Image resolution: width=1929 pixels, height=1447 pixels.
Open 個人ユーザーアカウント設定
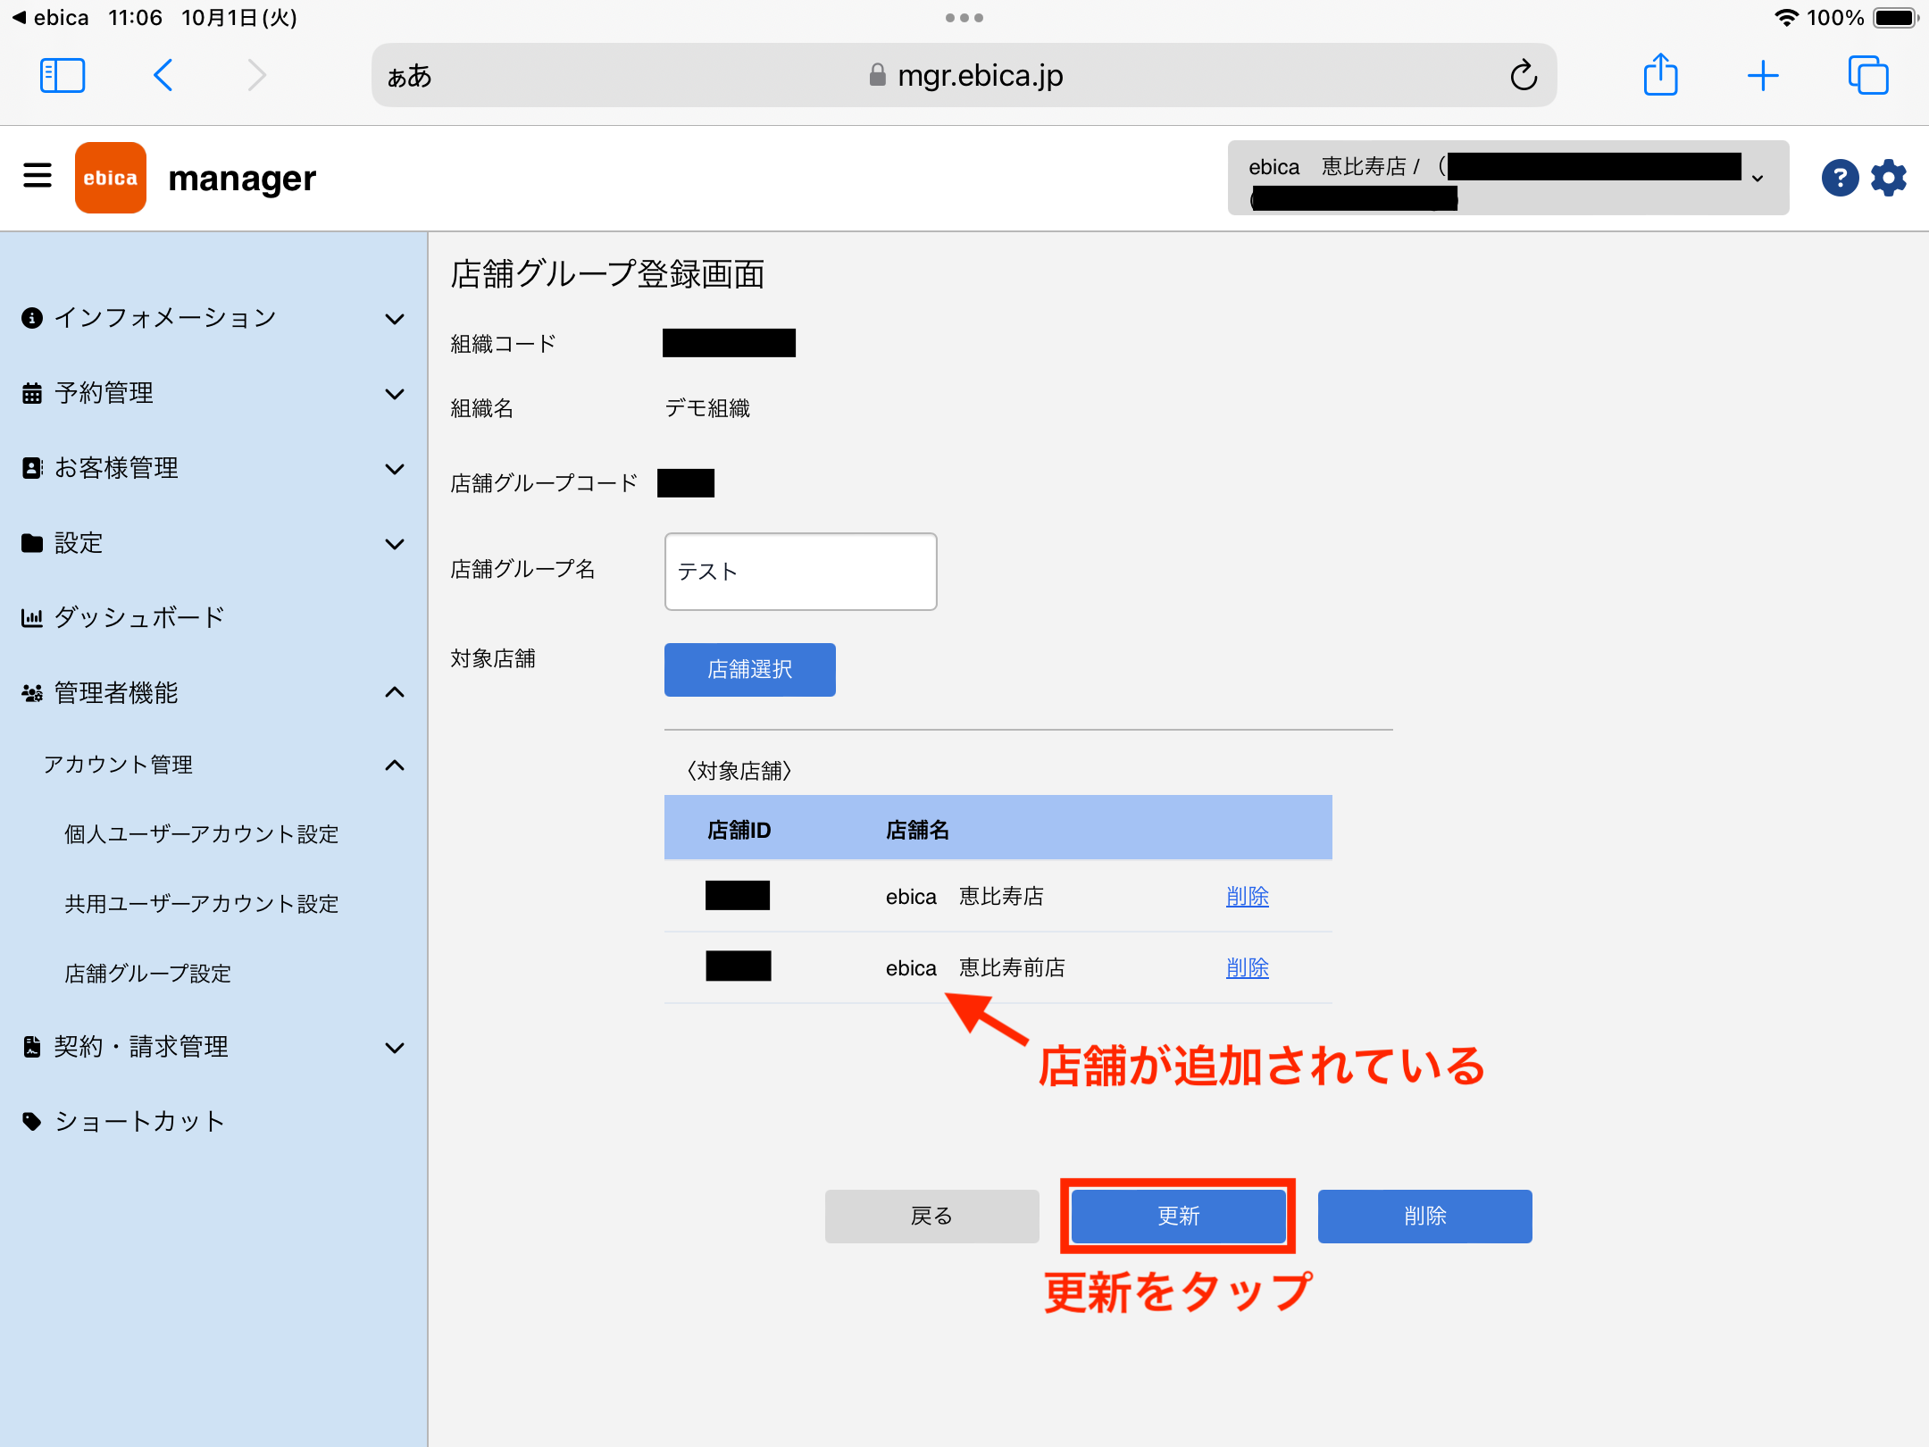[202, 834]
